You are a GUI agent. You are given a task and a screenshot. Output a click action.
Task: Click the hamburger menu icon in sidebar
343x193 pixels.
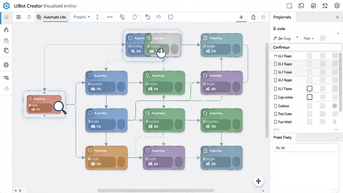pos(6,17)
